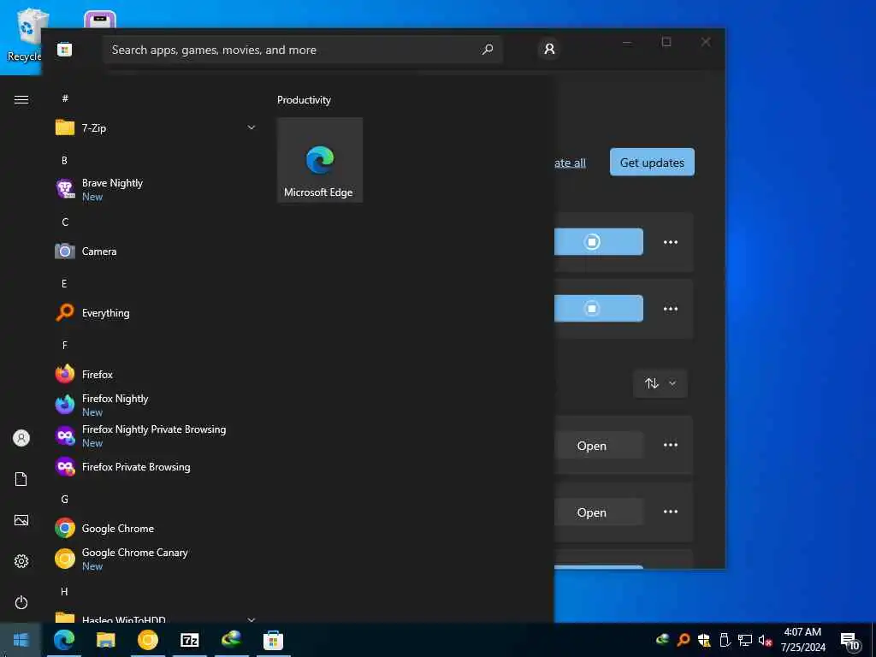Open Firefox Private Browsing
The width and height of the screenshot is (876, 657).
tap(156, 466)
